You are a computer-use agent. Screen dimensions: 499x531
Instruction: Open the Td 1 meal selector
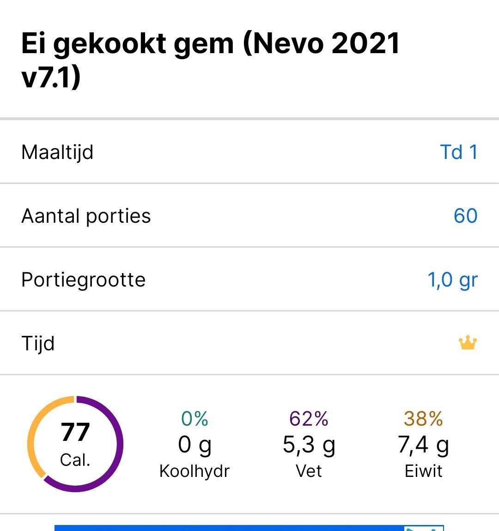tap(458, 152)
